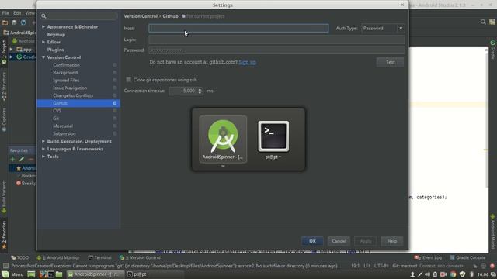Viewport: 497px width, 279px height.
Task: Expand Build, Execution, Deployment node
Action: (x=43, y=141)
